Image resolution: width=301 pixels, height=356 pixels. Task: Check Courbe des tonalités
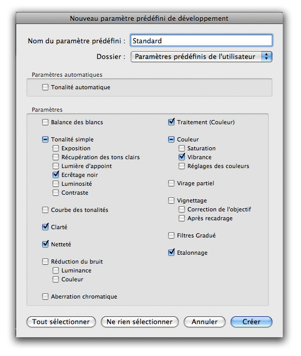(x=45, y=210)
